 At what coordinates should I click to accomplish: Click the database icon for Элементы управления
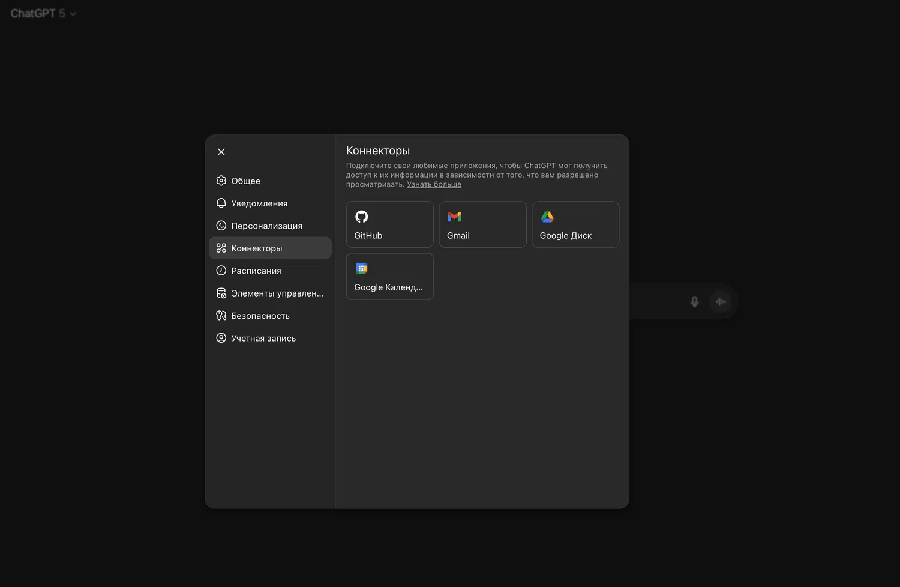pos(221,293)
